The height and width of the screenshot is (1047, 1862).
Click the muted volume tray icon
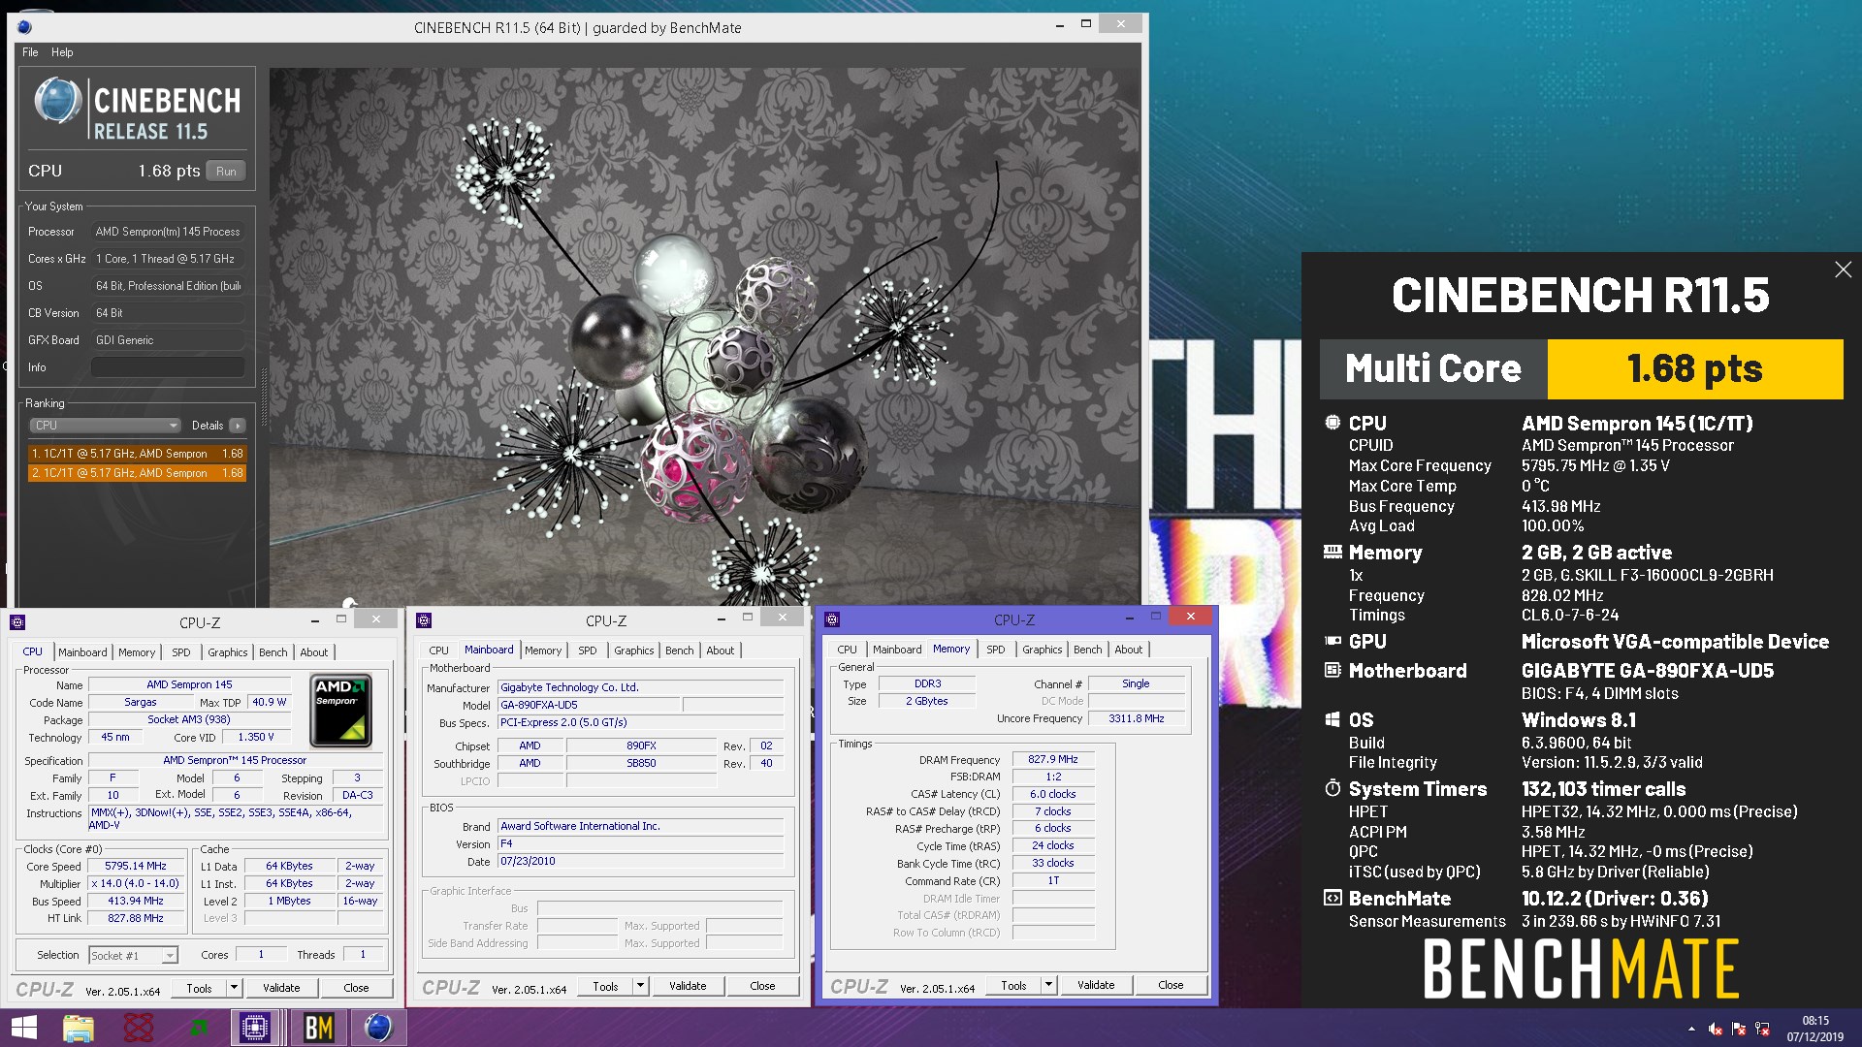coord(1716,1029)
